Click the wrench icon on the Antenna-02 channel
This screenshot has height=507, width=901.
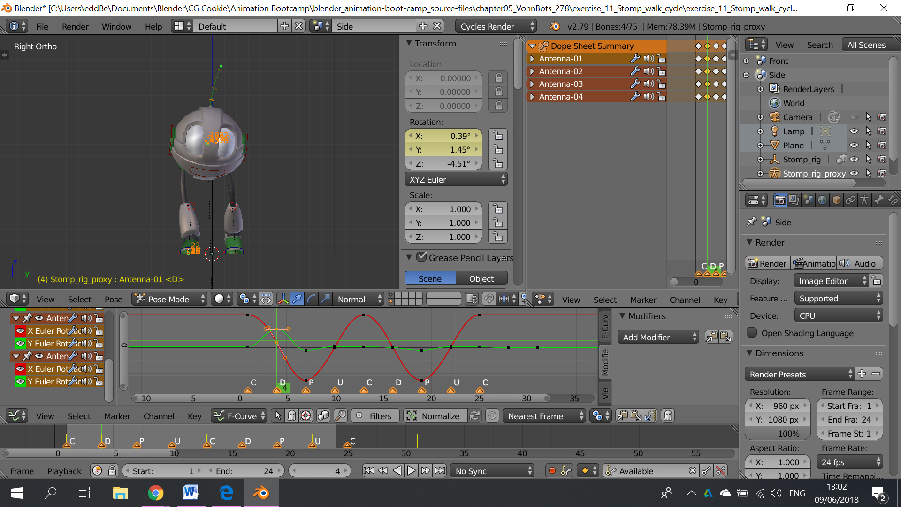pyautogui.click(x=635, y=71)
